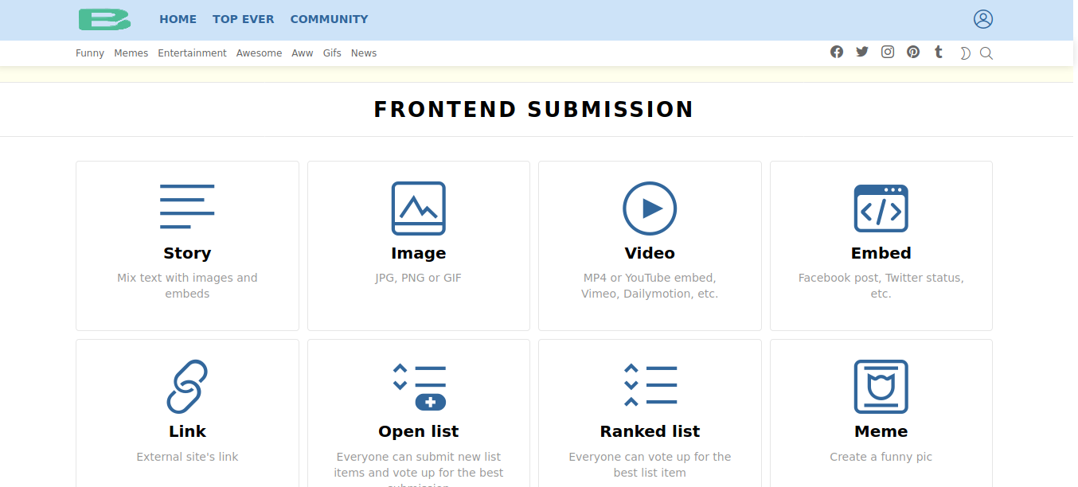
Task: Browse the Funny category
Action: tap(90, 53)
